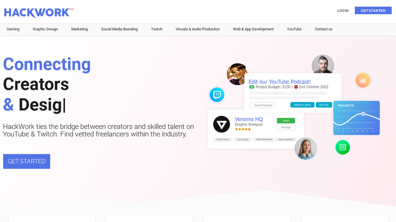This screenshot has height=222, width=396.
Task: Select the Videos & Intros tag
Action: click(x=302, y=105)
